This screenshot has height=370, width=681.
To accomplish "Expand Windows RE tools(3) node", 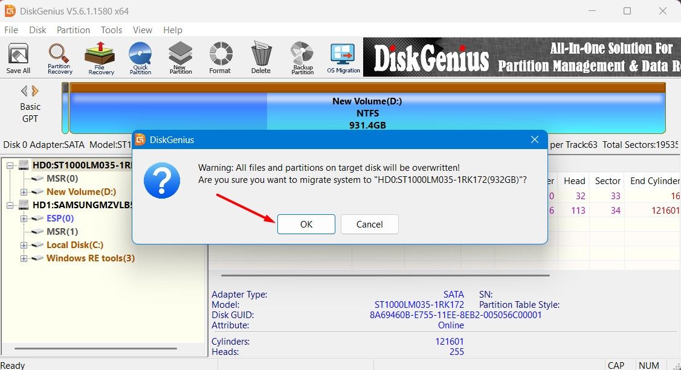I will (24, 258).
